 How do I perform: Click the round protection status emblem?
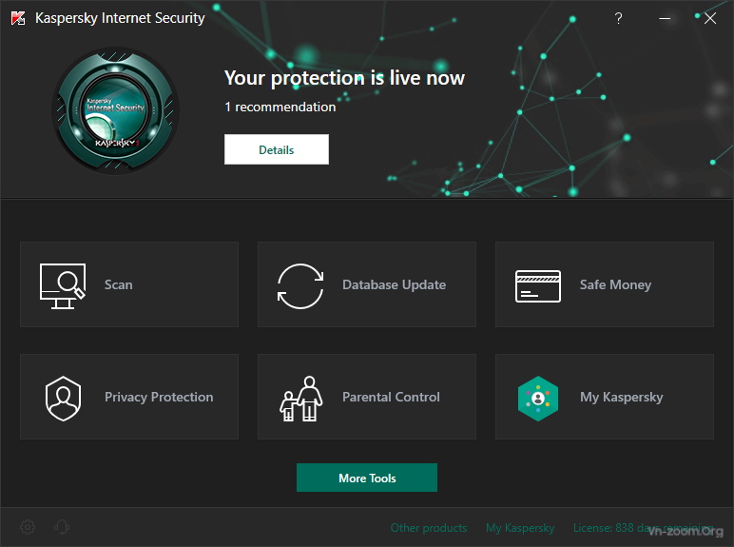(x=116, y=111)
